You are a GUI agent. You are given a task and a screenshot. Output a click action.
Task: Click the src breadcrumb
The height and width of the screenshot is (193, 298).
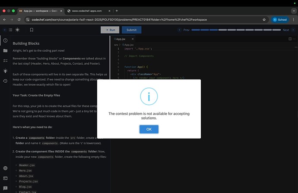[x=116, y=45]
